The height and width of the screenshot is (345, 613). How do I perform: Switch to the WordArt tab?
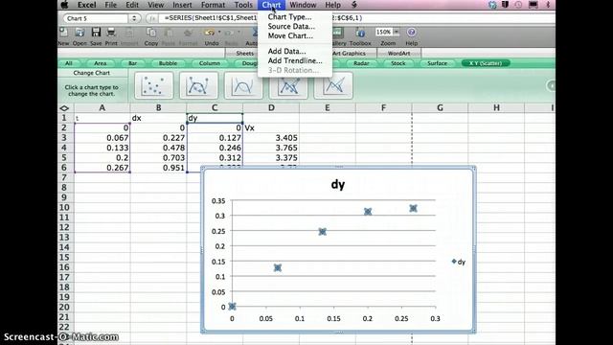(398, 53)
